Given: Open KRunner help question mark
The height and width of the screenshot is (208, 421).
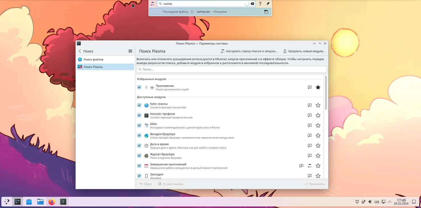Looking at the screenshot, I should (260, 4).
